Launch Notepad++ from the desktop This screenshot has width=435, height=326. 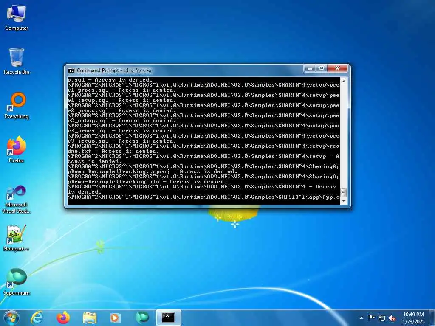click(17, 238)
